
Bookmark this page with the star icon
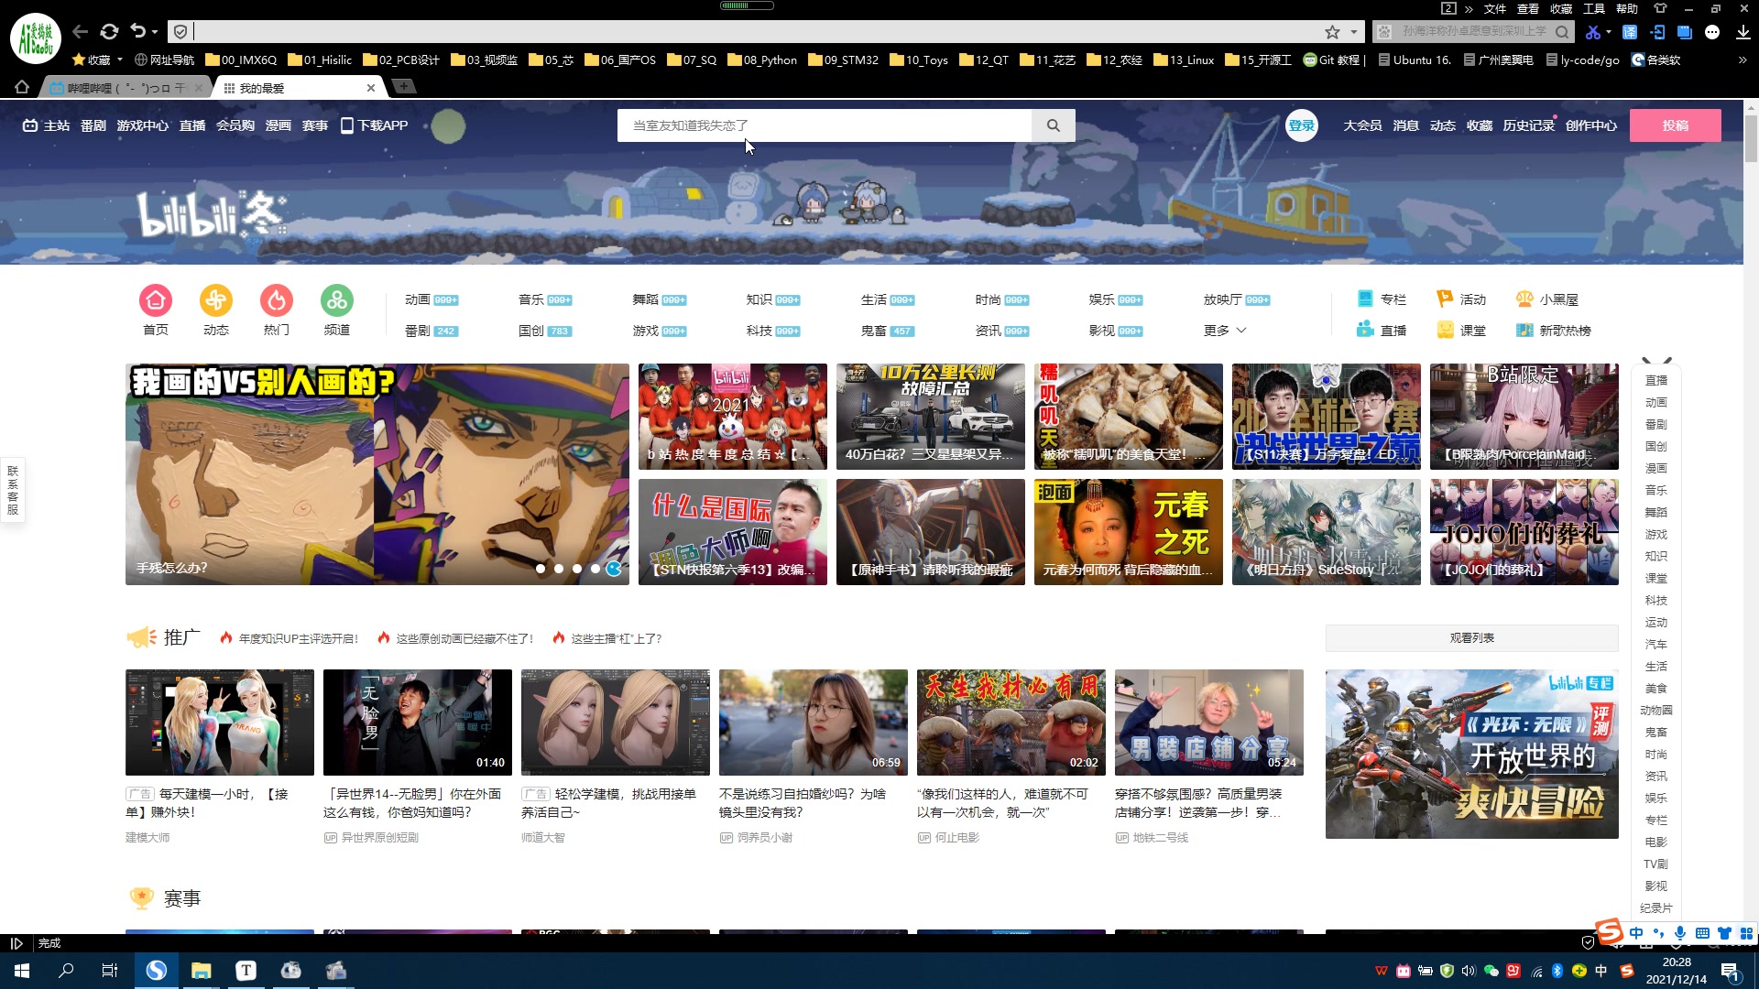(1332, 32)
